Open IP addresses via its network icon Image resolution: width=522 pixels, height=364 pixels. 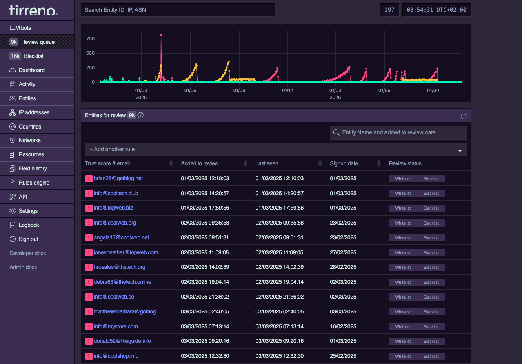pos(13,112)
